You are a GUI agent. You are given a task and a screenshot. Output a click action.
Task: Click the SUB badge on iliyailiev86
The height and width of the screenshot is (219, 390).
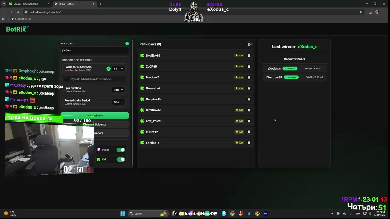click(239, 56)
